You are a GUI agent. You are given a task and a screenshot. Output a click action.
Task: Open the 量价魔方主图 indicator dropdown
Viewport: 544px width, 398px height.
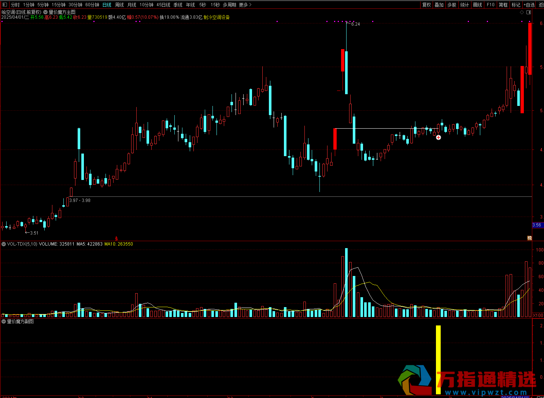point(46,12)
